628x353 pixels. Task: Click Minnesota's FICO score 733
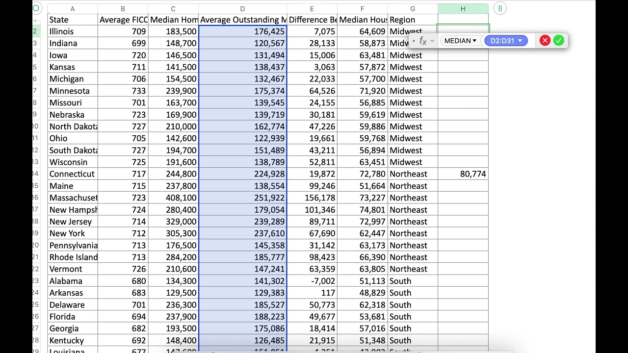(x=123, y=91)
